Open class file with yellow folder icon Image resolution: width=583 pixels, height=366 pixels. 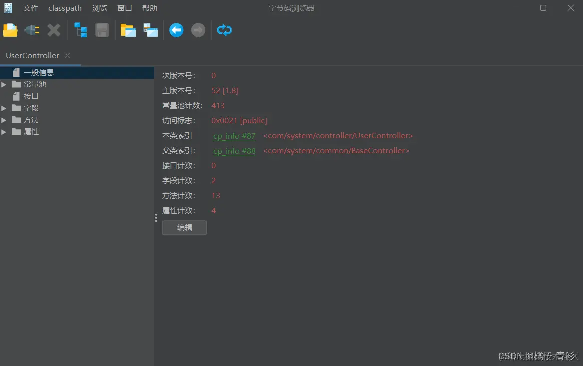point(10,30)
